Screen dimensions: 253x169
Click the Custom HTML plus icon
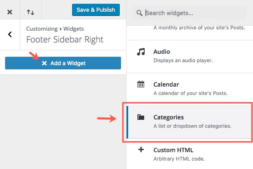tap(141, 150)
